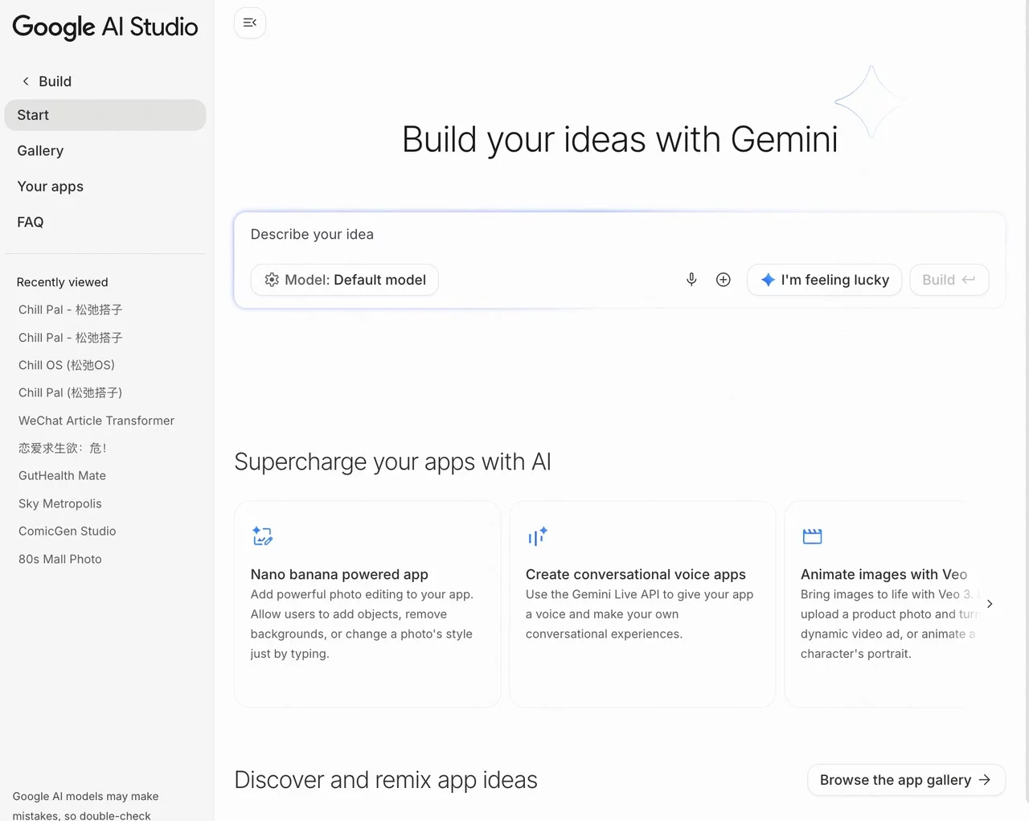
Task: Click the Google AI Studio logo
Action: (105, 27)
